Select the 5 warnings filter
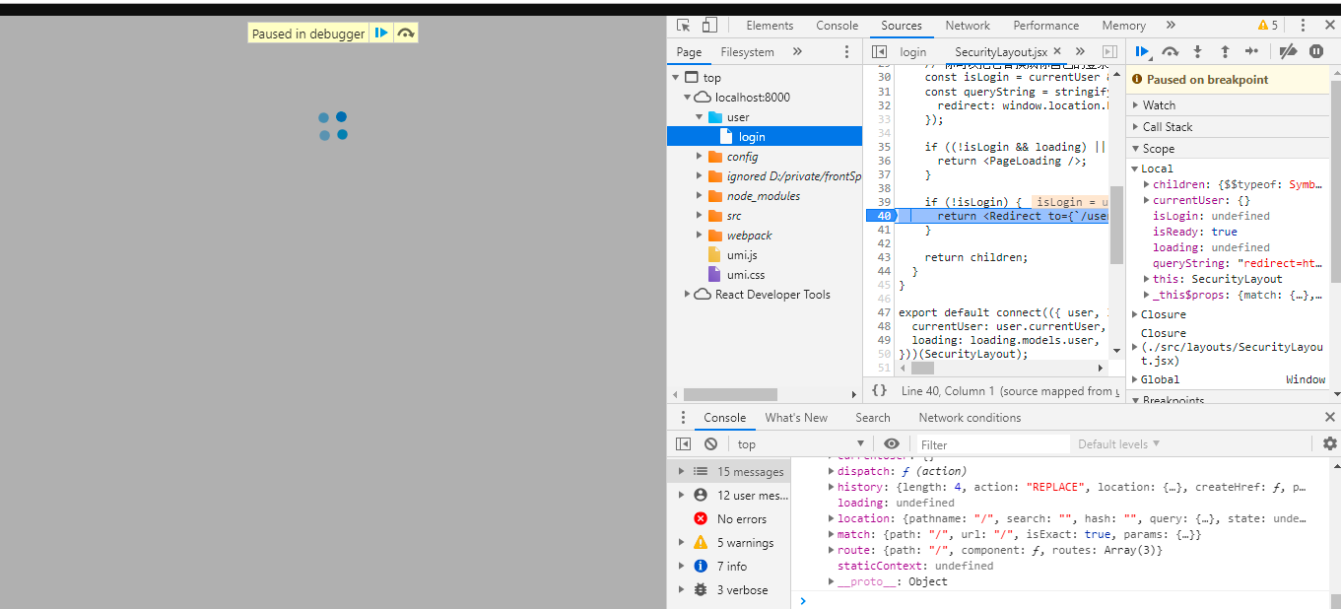This screenshot has width=1341, height=609. click(x=728, y=543)
